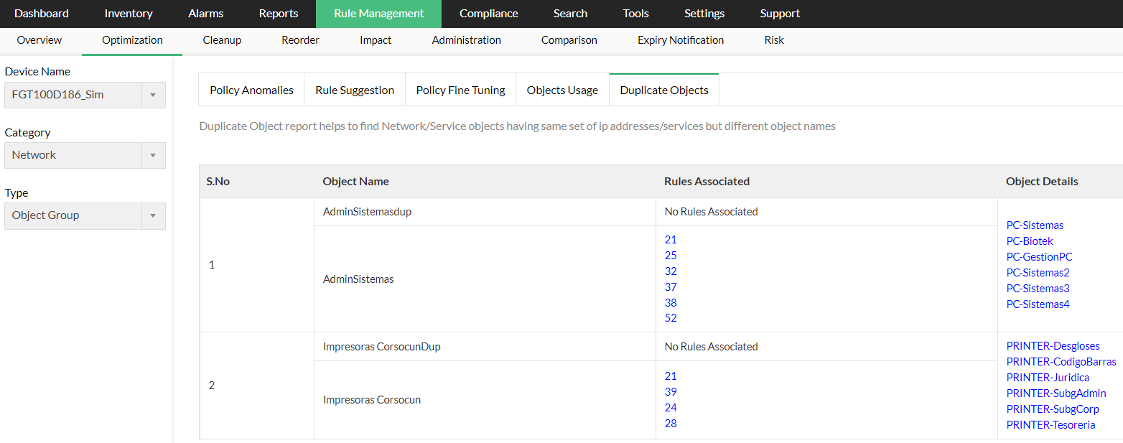The width and height of the screenshot is (1123, 443).
Task: Go to Expiry Notification section
Action: click(680, 40)
